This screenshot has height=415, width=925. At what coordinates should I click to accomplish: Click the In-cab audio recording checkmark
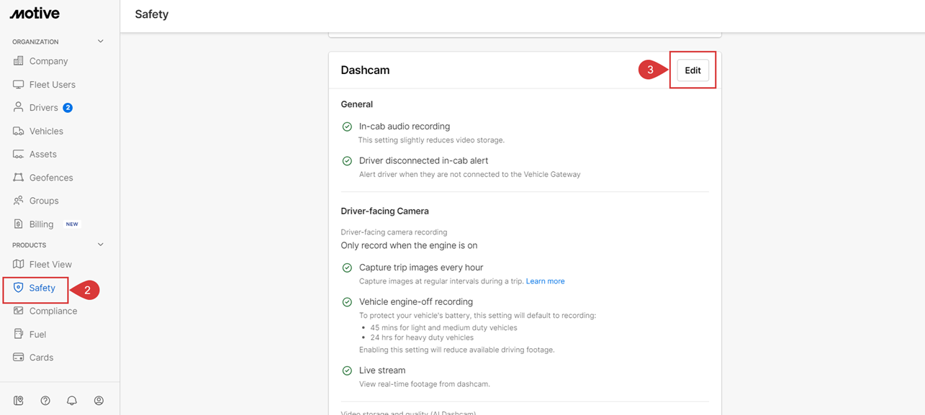(x=347, y=127)
